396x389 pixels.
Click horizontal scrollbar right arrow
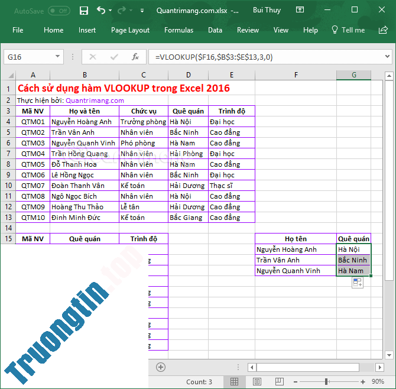coord(379,367)
